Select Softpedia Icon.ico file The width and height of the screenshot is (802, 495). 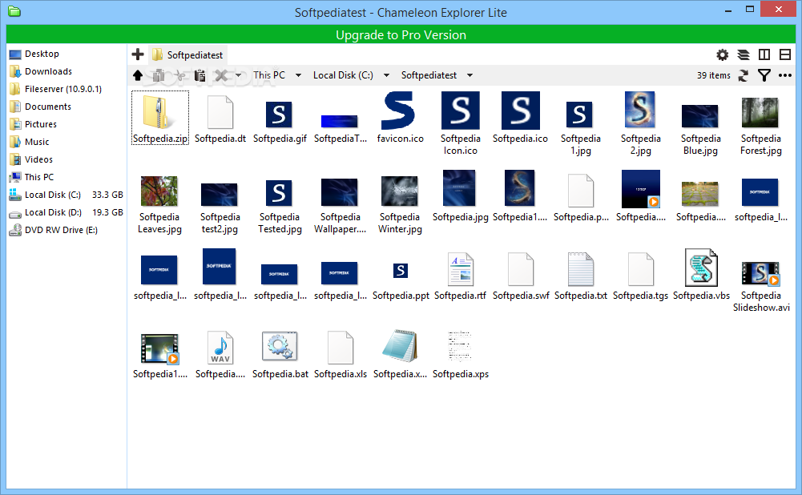tap(461, 123)
